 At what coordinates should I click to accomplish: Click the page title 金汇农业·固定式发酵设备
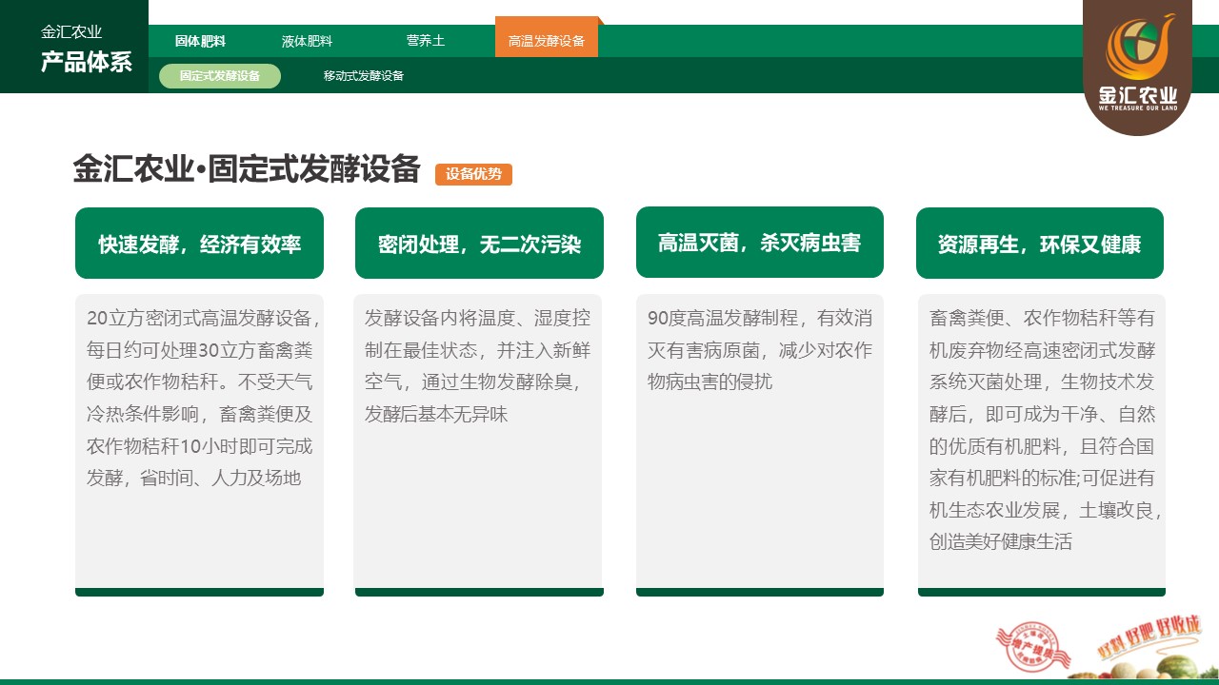click(x=247, y=168)
